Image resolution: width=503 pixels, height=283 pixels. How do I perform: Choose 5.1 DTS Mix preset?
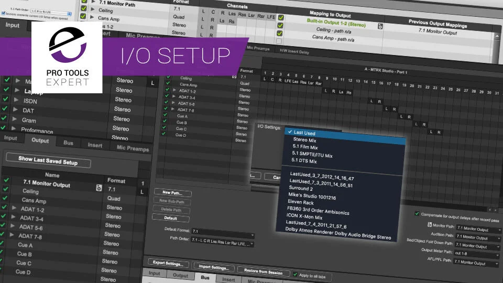[304, 161]
